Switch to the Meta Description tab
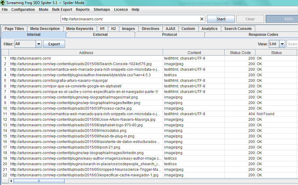Screen dimensions: 298x185 [45, 29]
